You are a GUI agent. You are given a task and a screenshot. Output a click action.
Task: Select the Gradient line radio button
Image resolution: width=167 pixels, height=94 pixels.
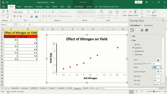pyautogui.click(x=133, y=51)
